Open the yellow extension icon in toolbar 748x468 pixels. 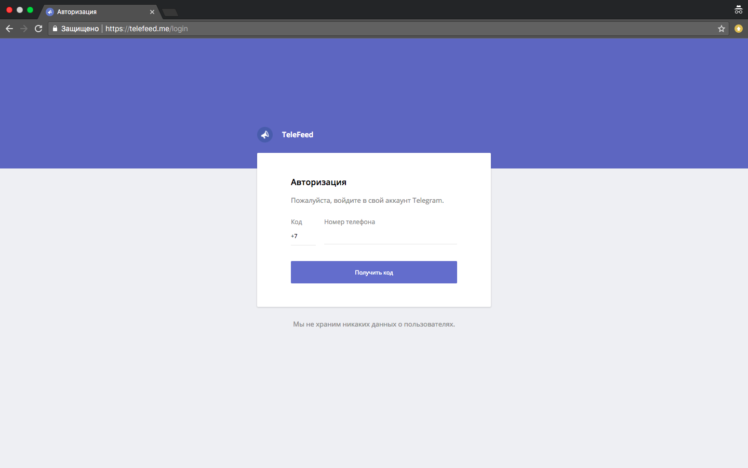[x=739, y=29]
